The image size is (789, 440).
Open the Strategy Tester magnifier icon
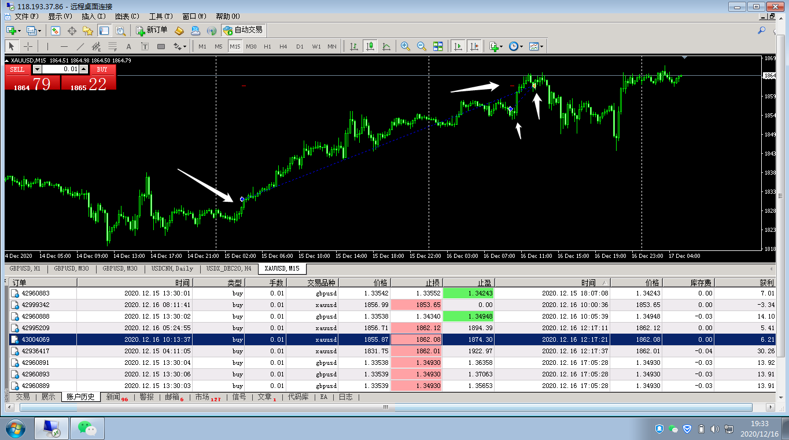pyautogui.click(x=120, y=30)
